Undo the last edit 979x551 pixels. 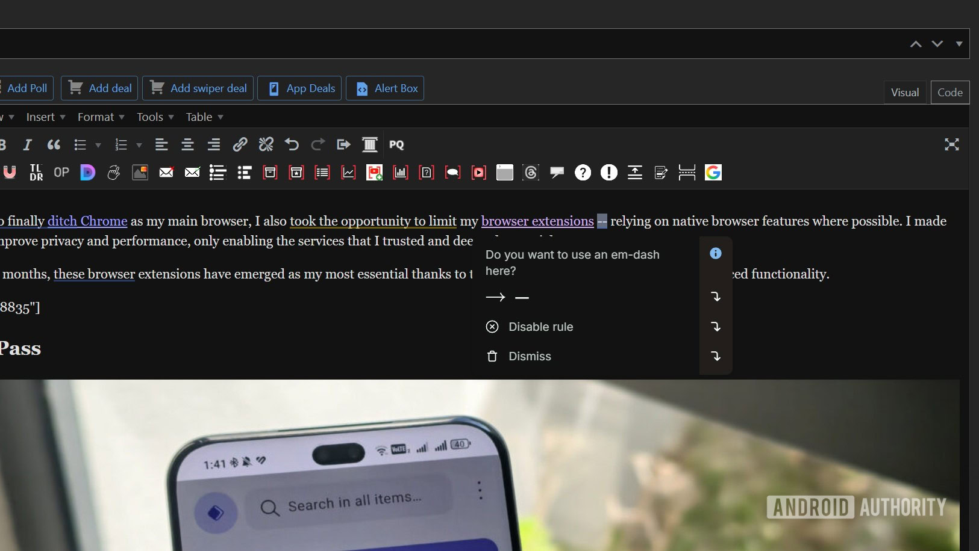click(x=291, y=144)
